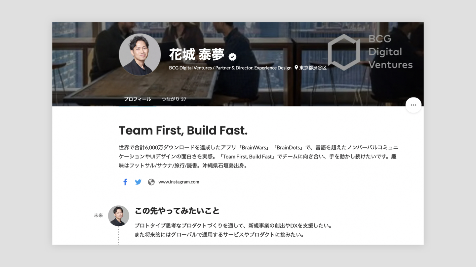This screenshot has height=267, width=476.
Task: Click the location pin icon before 東京都渋谷区
Action: point(297,68)
